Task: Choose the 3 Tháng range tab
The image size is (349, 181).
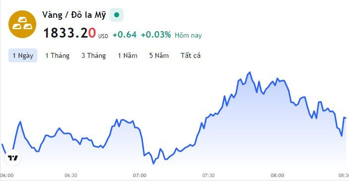Action: click(93, 55)
